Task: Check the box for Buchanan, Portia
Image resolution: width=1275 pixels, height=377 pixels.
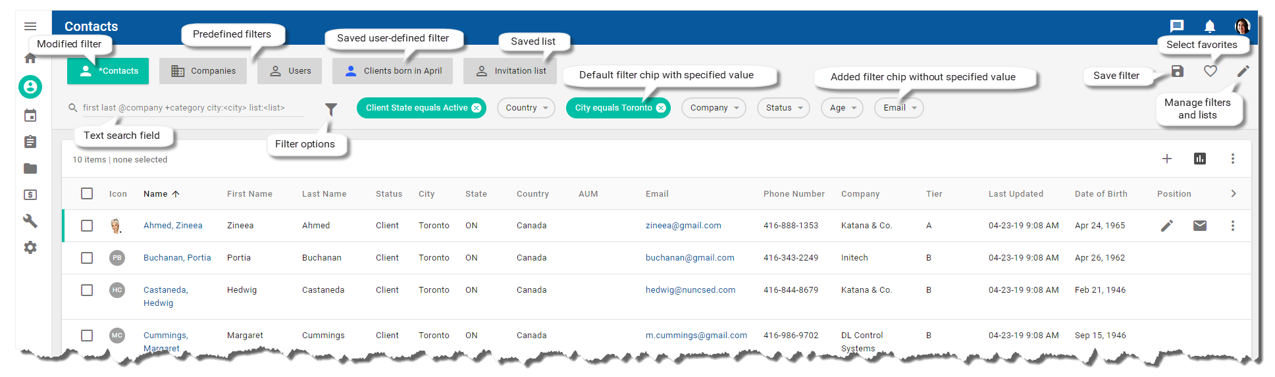Action: pyautogui.click(x=87, y=258)
